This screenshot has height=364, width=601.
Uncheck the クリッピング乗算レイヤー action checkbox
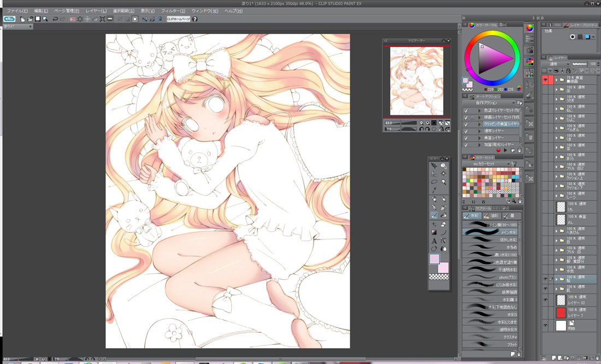pos(466,124)
